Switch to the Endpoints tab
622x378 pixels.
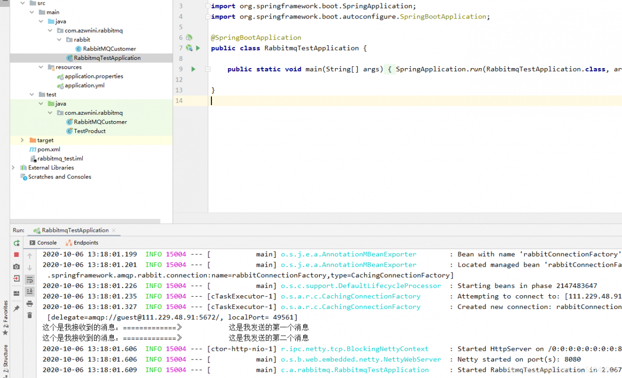click(x=82, y=243)
